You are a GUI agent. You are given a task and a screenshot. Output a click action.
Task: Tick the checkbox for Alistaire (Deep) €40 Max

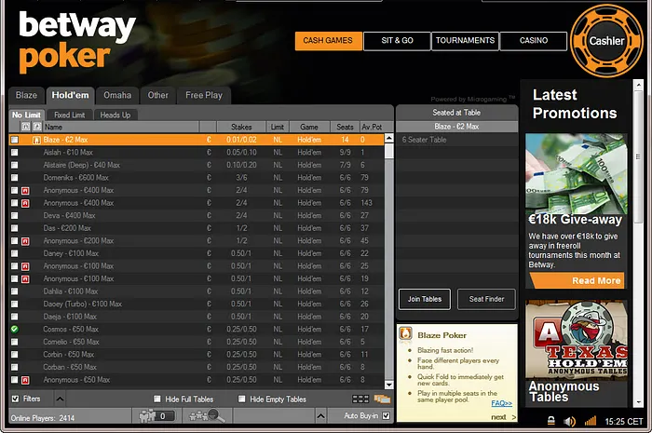click(15, 165)
